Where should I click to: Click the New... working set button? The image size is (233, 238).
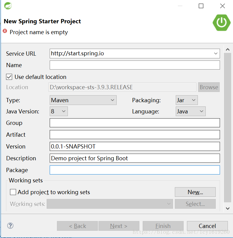click(195, 192)
